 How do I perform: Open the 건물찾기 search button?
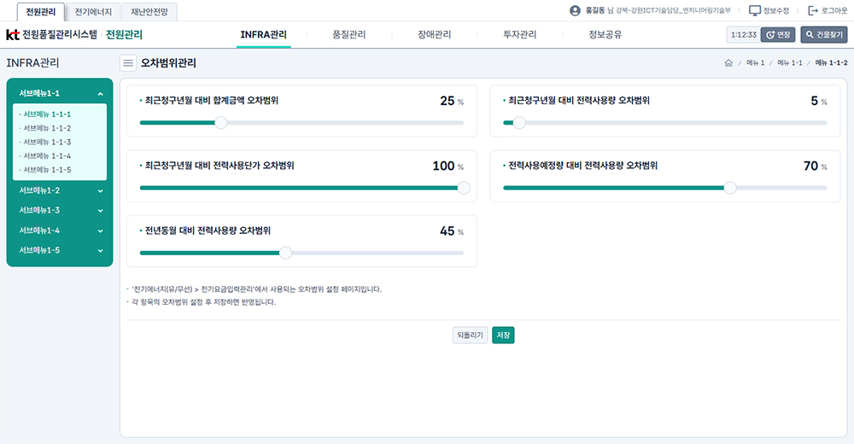823,35
